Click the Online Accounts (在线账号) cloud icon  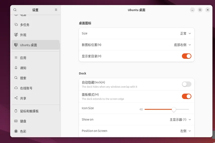click(x=16, y=88)
